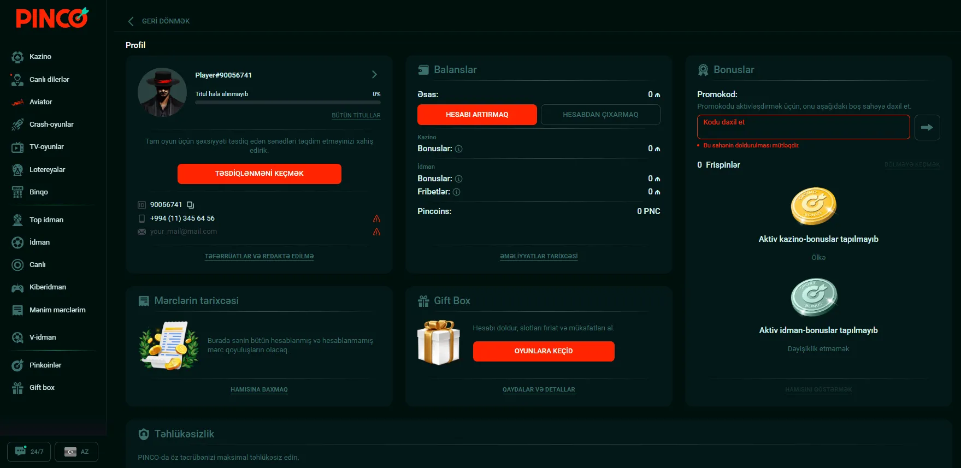This screenshot has height=468, width=961.
Task: Click the email warning triangle icon
Action: (376, 232)
